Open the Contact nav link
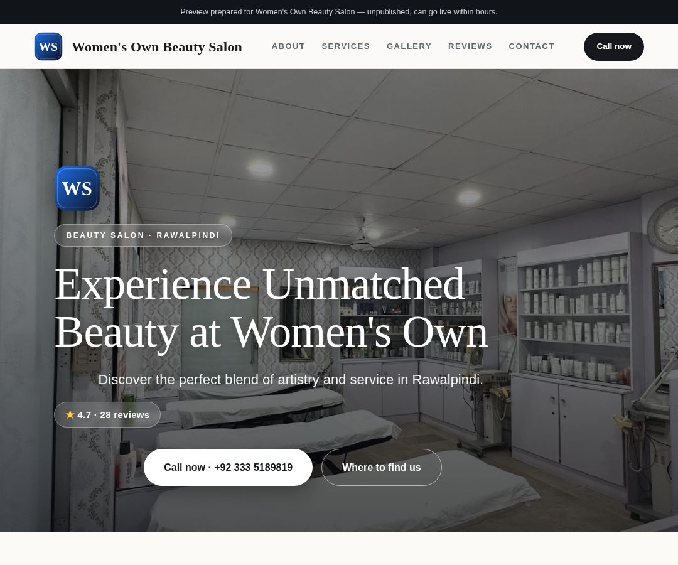Viewport: 678px width, 565px height. coord(532,46)
